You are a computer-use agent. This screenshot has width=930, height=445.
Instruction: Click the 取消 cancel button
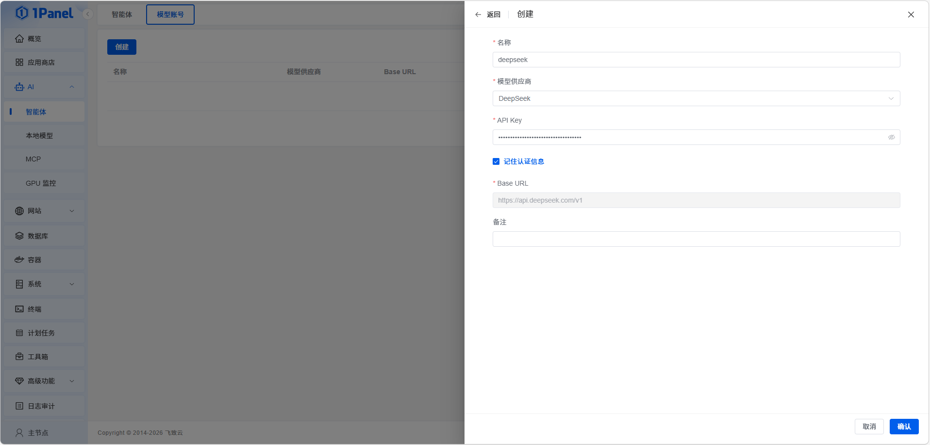point(869,427)
